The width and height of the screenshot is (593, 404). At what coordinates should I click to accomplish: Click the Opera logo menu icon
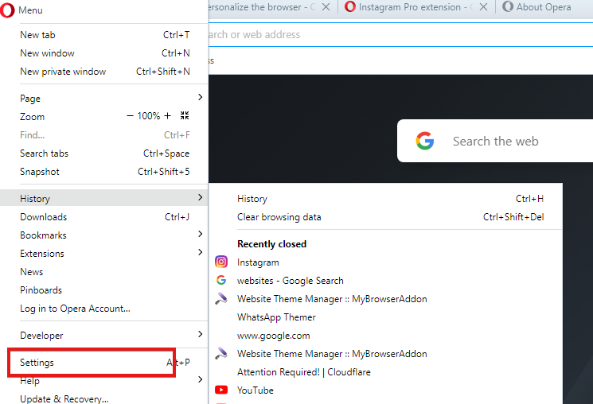point(7,10)
